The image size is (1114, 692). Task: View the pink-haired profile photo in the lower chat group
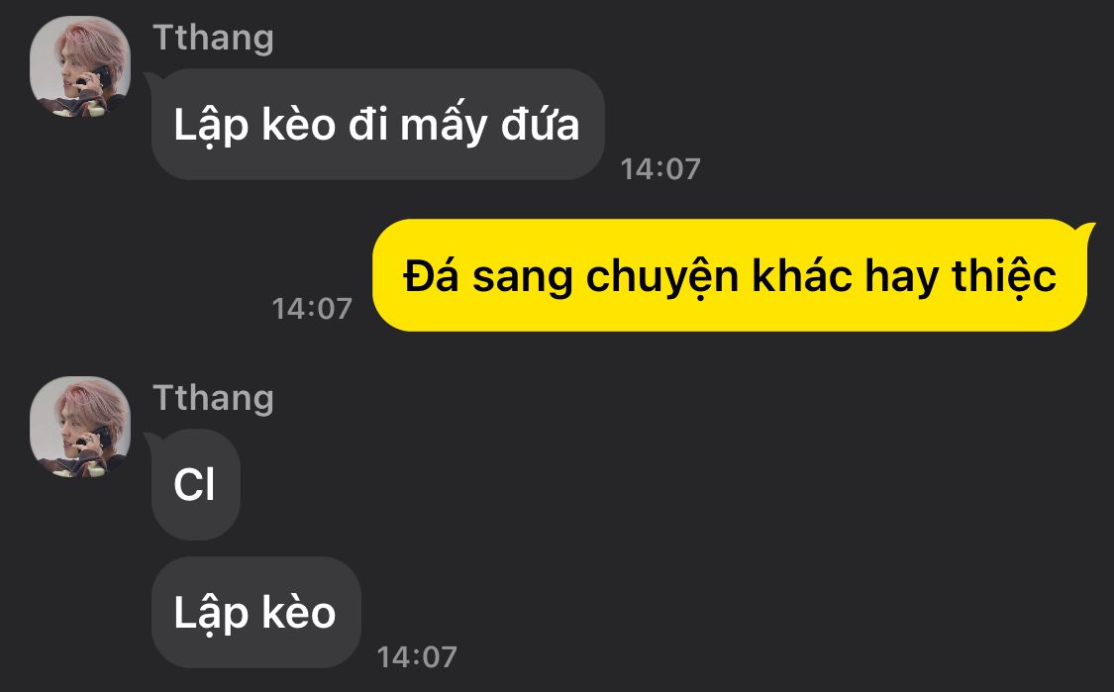(x=80, y=427)
